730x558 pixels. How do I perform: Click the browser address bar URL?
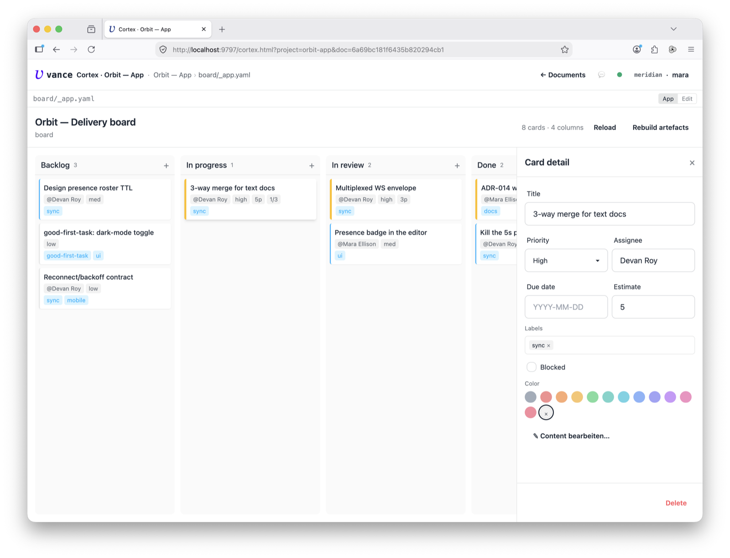(x=308, y=50)
